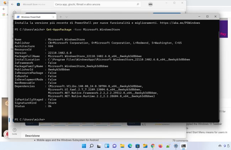The height and width of the screenshot is (150, 231).
Task: Click the SignatureKind value Store
Action: point(52,103)
